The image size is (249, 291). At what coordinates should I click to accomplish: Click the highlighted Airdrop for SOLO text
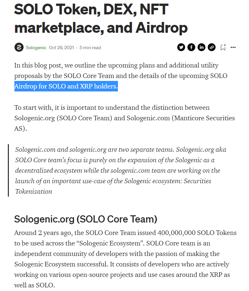(x=66, y=86)
